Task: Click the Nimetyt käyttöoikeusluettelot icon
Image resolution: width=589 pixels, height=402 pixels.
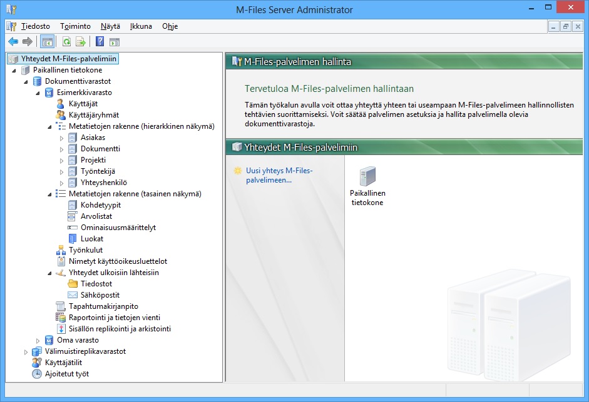Action: [61, 261]
